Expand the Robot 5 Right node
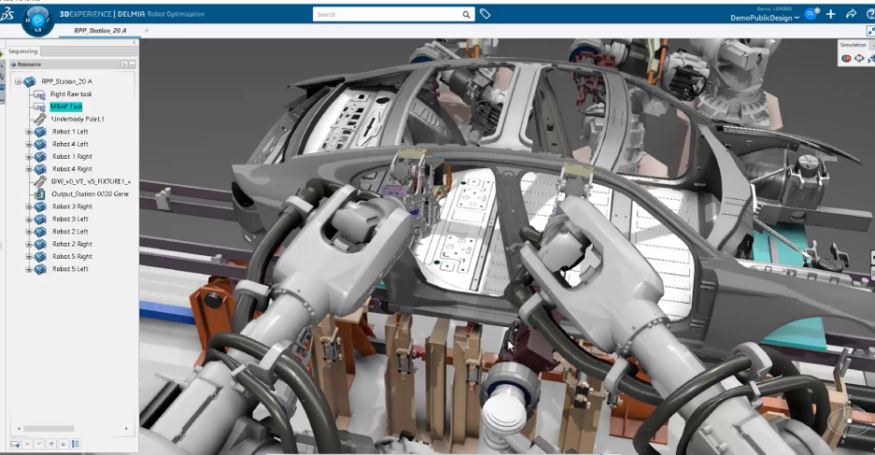This screenshot has height=455, width=875. pyautogui.click(x=28, y=257)
